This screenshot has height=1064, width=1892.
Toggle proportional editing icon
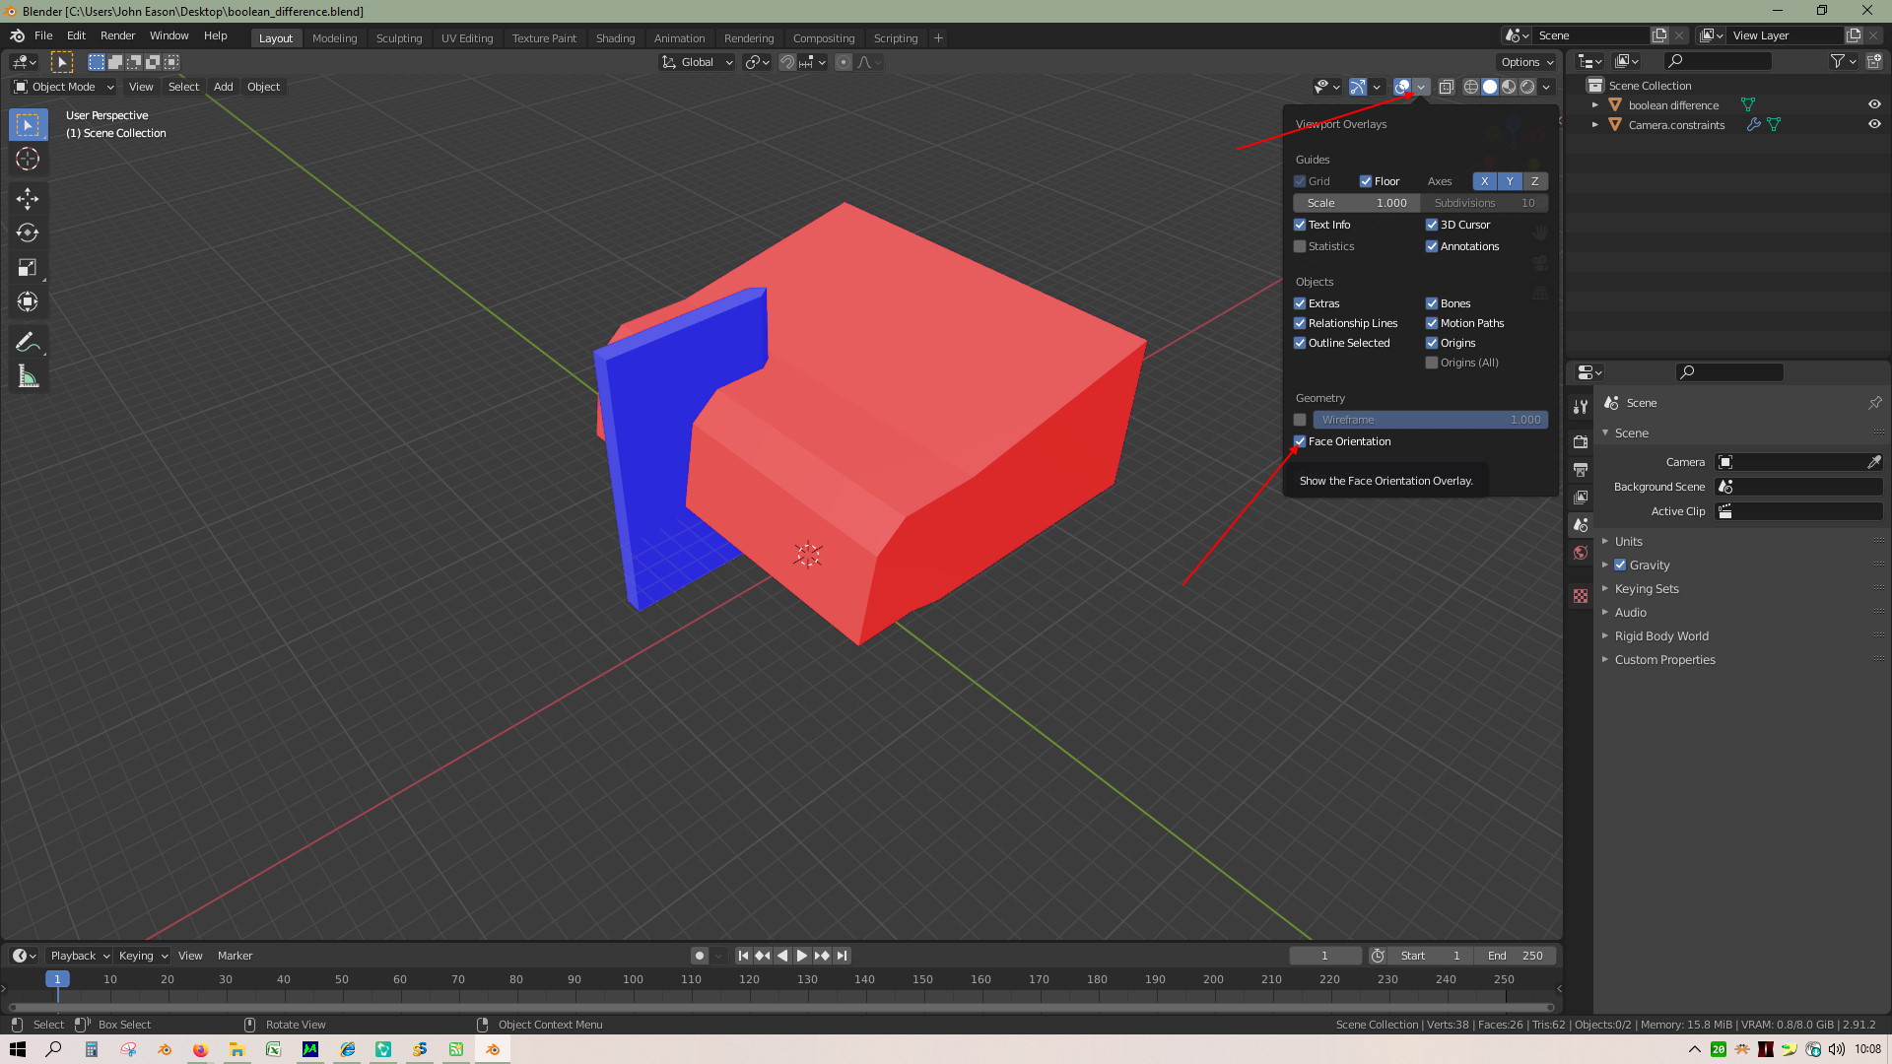pos(844,62)
